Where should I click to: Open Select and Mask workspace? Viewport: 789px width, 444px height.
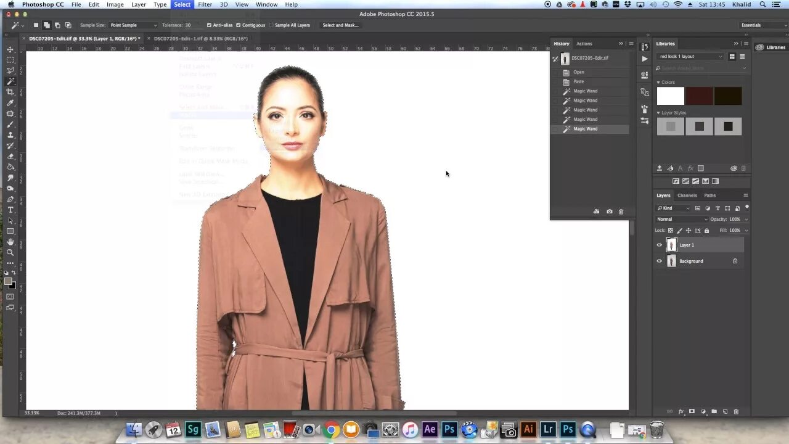[340, 25]
